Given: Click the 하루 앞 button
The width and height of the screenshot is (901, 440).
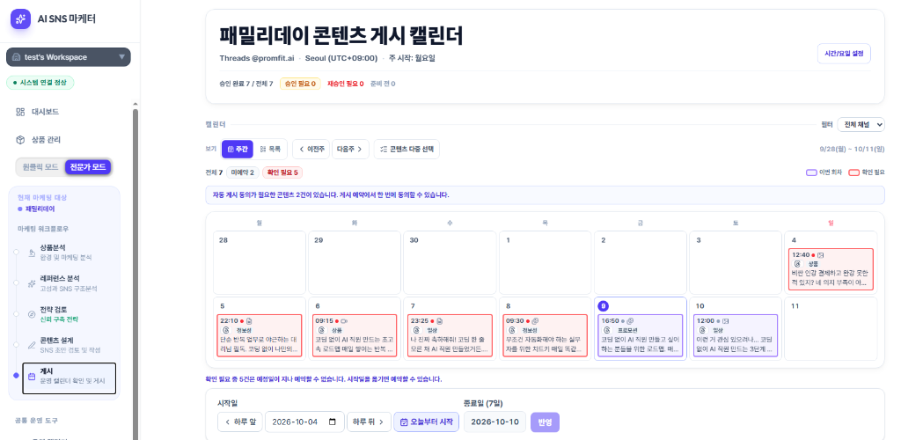Looking at the screenshot, I should [240, 422].
